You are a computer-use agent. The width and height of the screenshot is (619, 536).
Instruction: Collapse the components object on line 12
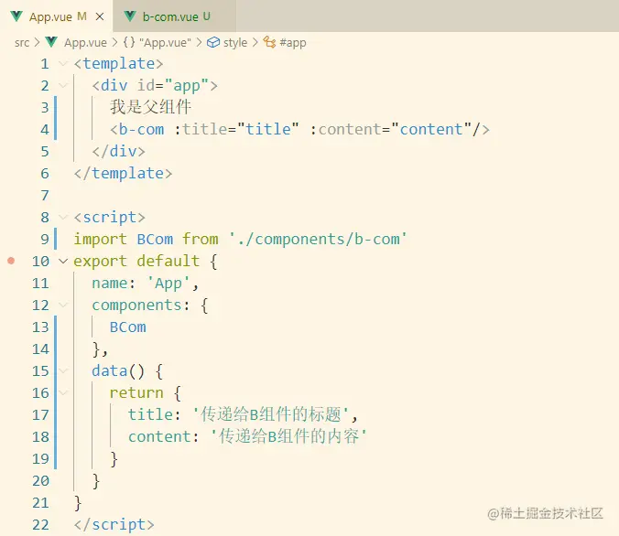point(63,305)
